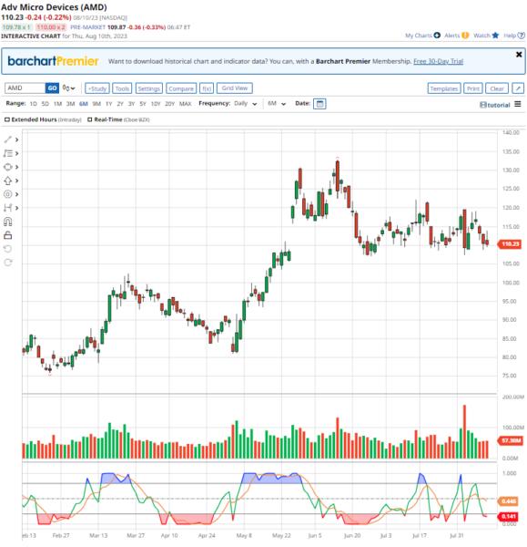Open the Date calendar picker icon
This screenshot has height=547, width=527.
[319, 104]
